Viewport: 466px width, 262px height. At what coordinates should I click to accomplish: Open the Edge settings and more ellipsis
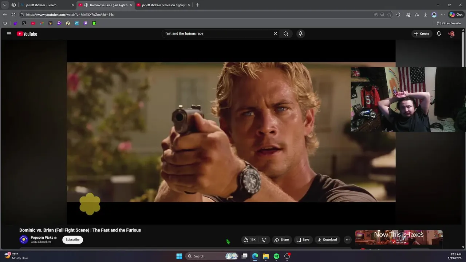[x=443, y=15]
